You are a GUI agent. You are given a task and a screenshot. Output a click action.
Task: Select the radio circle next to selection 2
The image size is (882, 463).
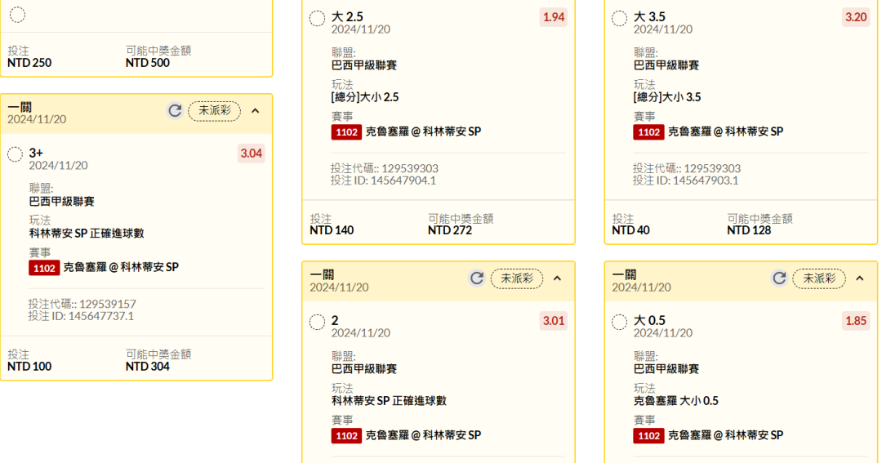tap(317, 323)
